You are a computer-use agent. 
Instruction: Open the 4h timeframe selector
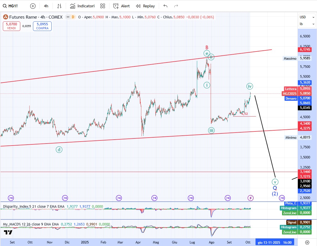click(x=46, y=6)
